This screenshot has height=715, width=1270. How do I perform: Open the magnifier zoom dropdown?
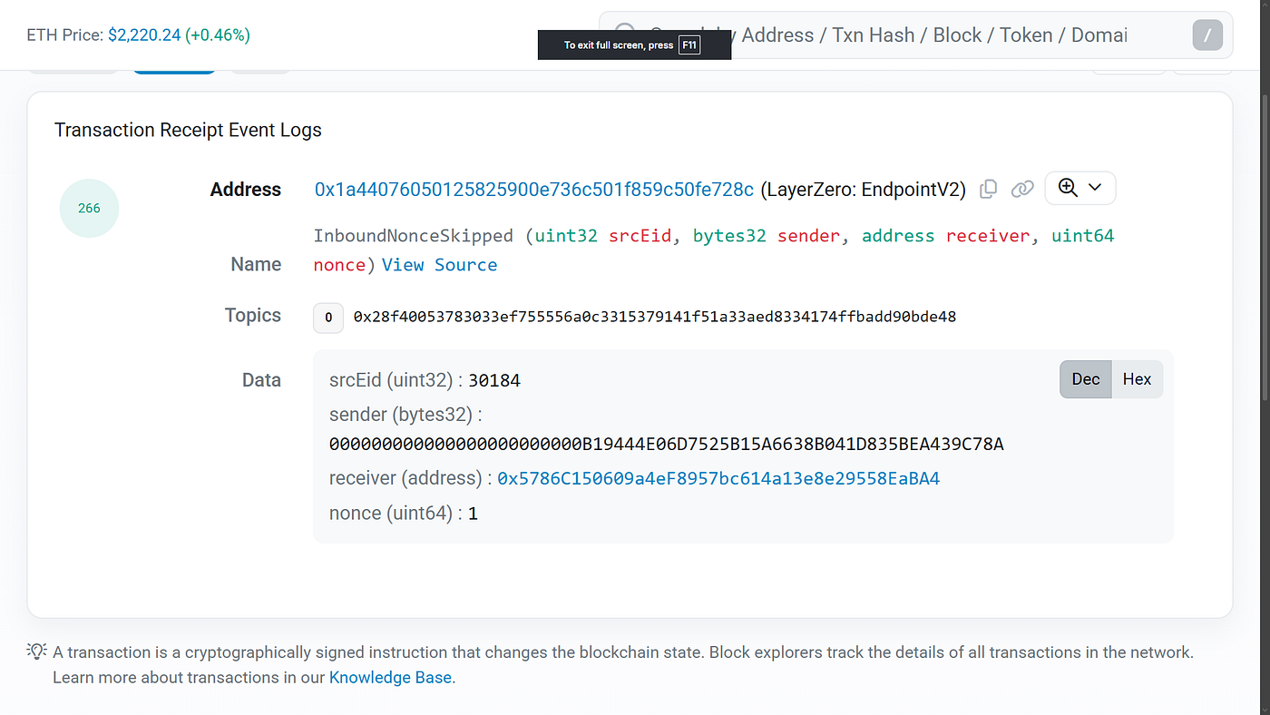click(x=1080, y=188)
